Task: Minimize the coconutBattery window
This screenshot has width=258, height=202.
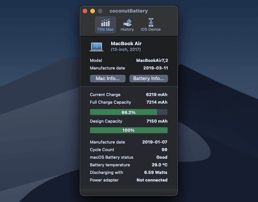Action: 93,11
